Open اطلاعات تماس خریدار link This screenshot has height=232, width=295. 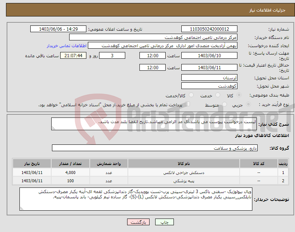67,46
